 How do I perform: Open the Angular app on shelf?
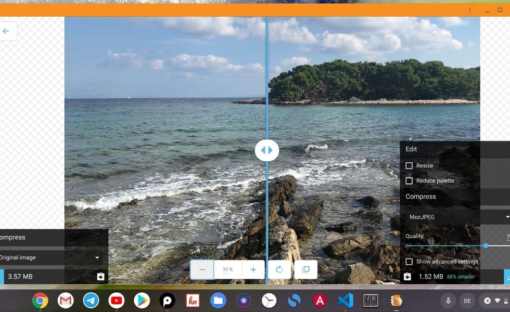click(320, 301)
